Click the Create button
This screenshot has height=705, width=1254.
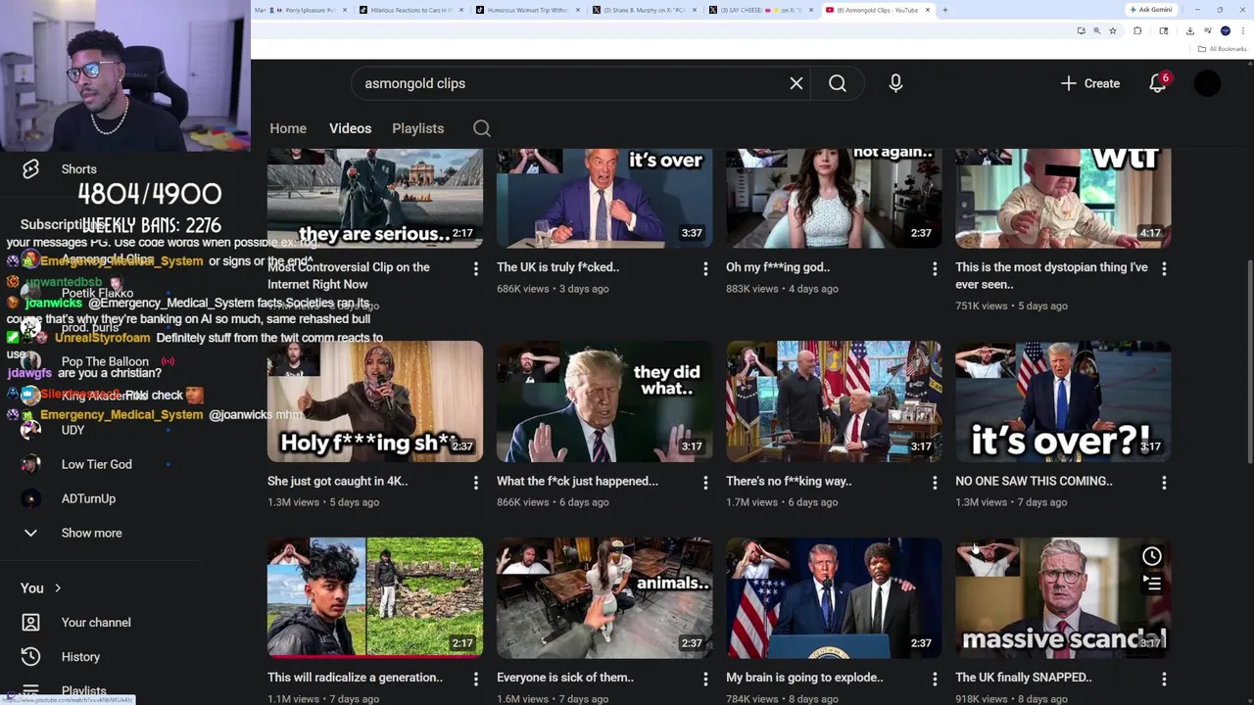click(x=1090, y=83)
